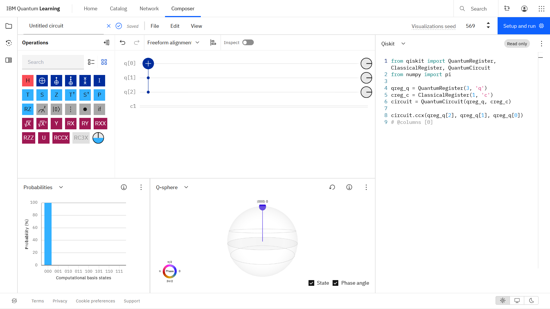Add the phase disk to the circuit

point(98,138)
